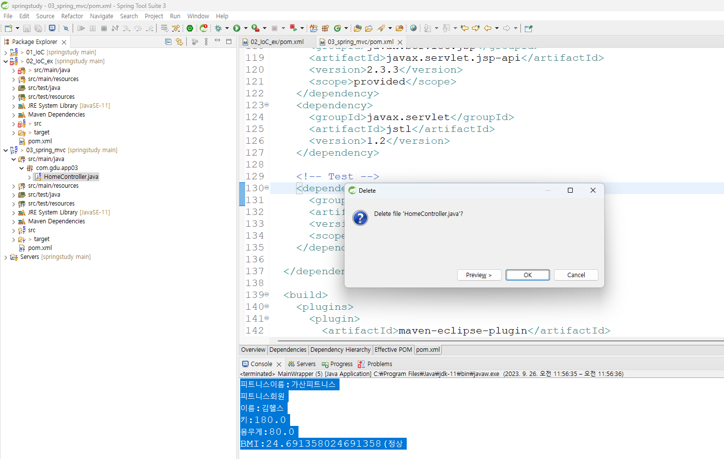Switch to the Overview POM tab

pos(253,350)
